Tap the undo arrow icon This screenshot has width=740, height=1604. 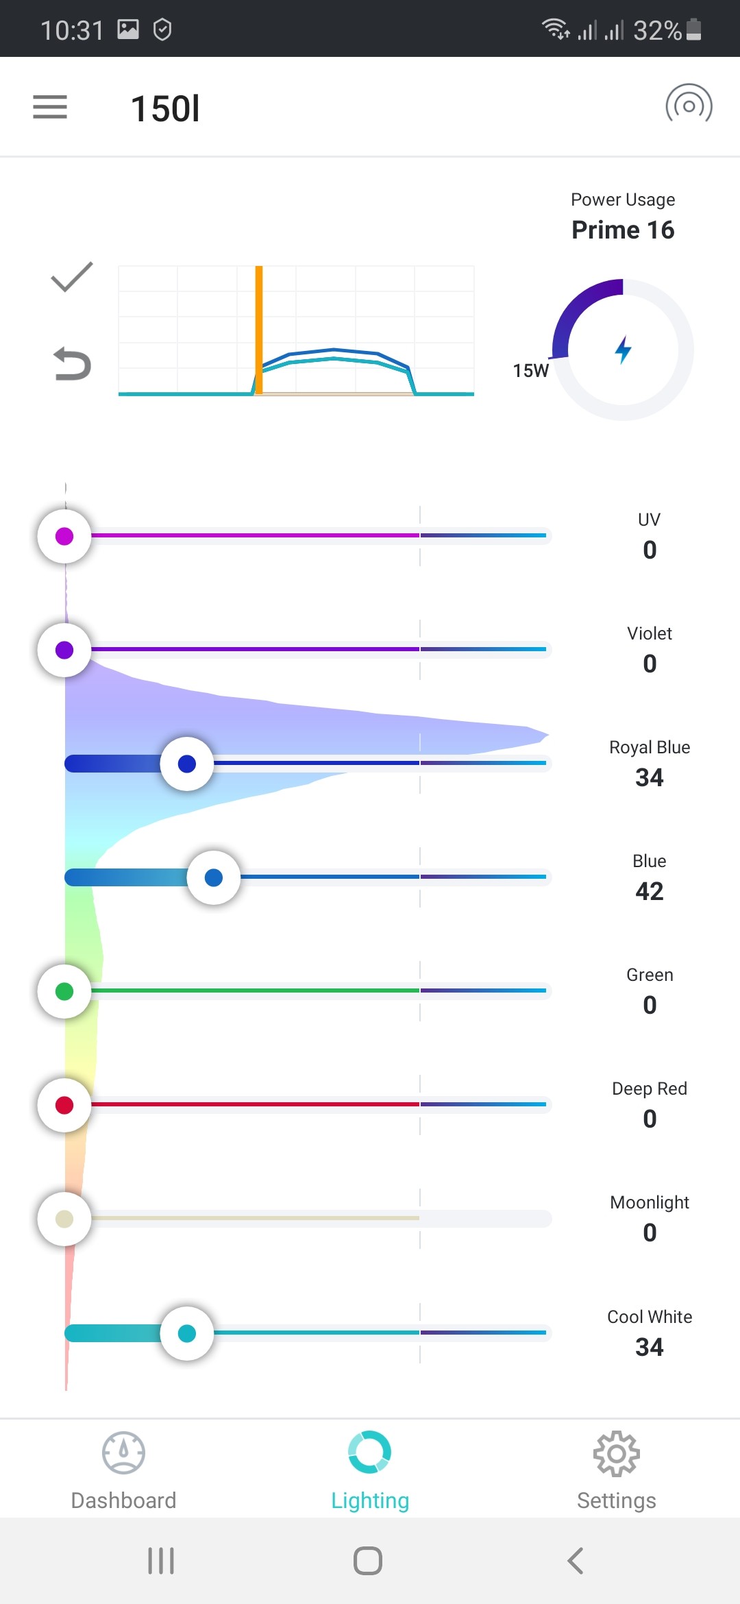click(x=72, y=363)
